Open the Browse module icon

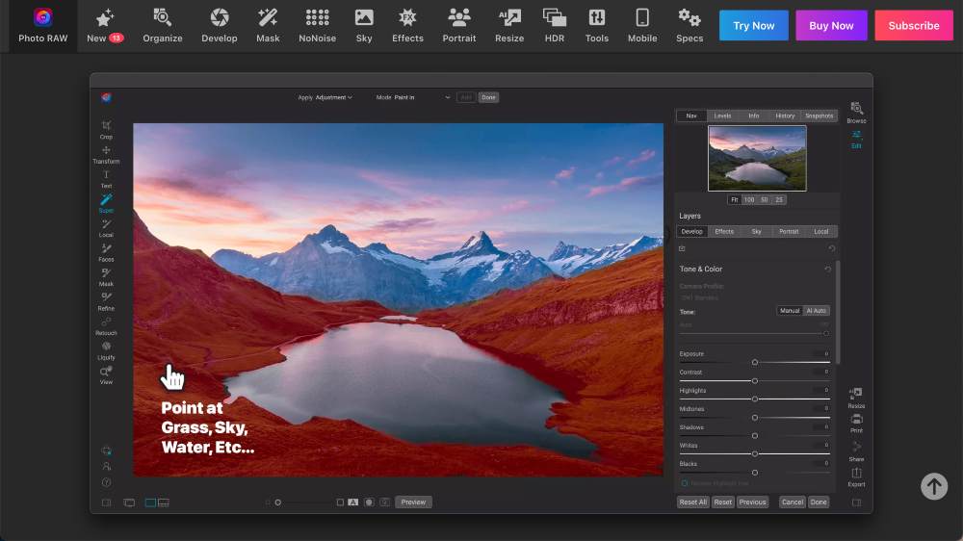click(x=856, y=109)
